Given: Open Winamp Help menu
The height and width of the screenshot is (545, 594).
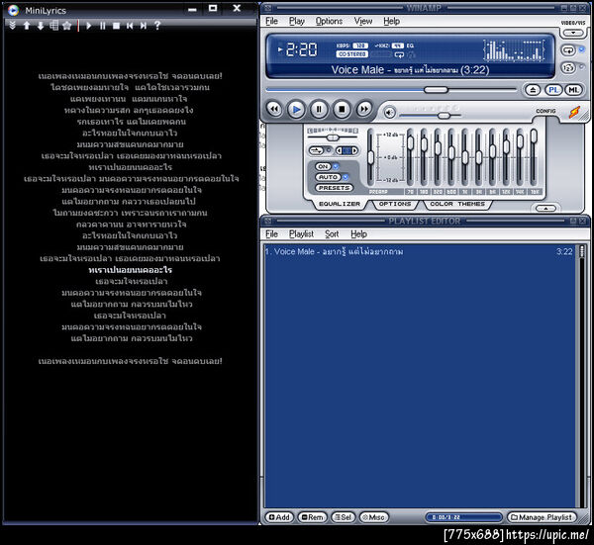Looking at the screenshot, I should pyautogui.click(x=391, y=21).
